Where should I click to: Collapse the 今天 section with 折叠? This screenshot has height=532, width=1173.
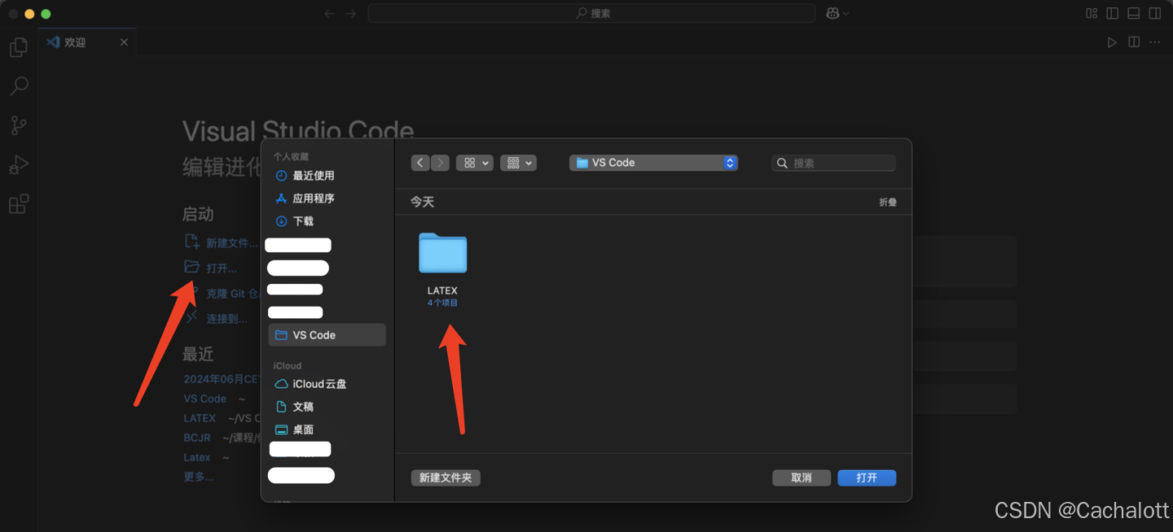tap(888, 202)
